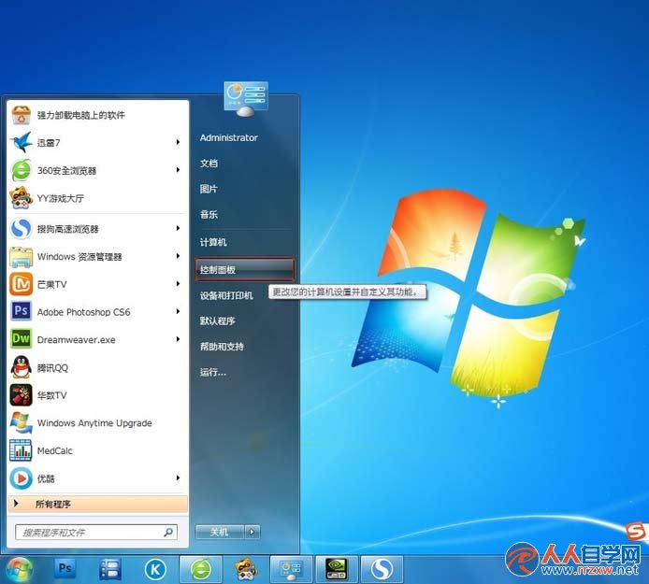Show 所有程序 (All Programs) list

97,504
